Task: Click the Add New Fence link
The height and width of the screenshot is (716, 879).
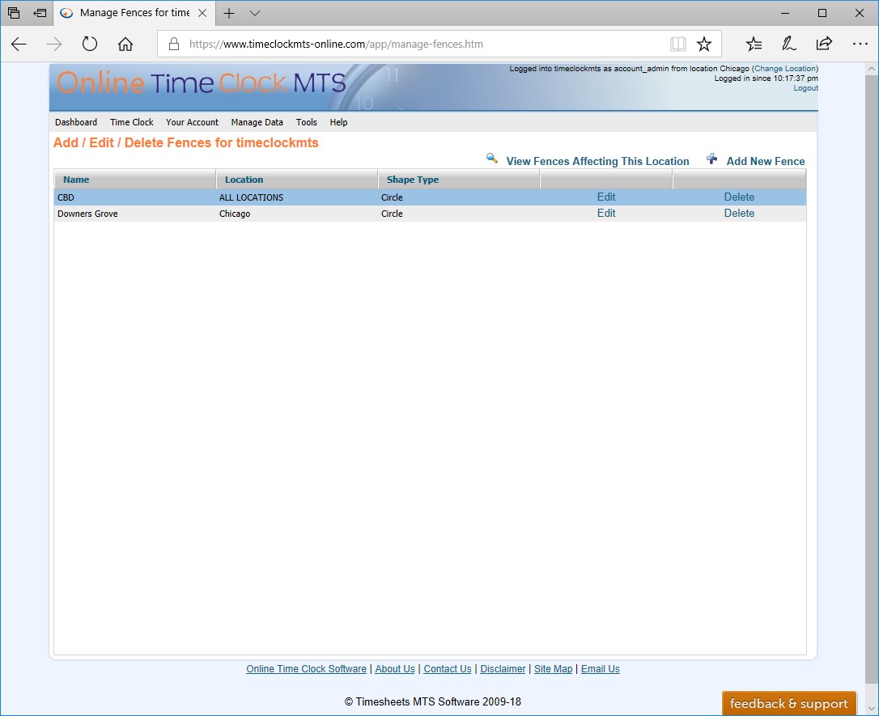Action: pyautogui.click(x=766, y=161)
